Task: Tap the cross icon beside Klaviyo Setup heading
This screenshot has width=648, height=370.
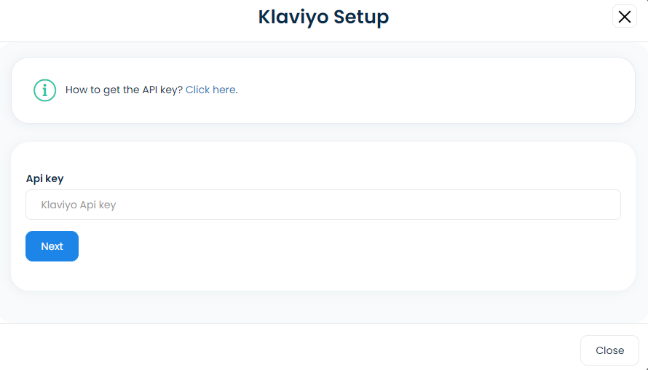Action: (x=625, y=17)
